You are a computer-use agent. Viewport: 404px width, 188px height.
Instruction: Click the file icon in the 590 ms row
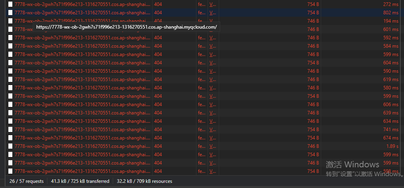point(10,71)
